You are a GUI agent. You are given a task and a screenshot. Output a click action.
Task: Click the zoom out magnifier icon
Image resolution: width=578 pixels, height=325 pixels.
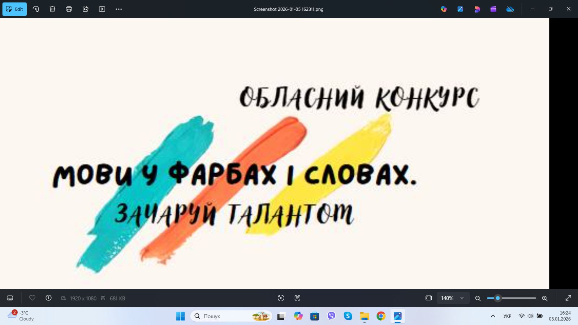(478, 298)
